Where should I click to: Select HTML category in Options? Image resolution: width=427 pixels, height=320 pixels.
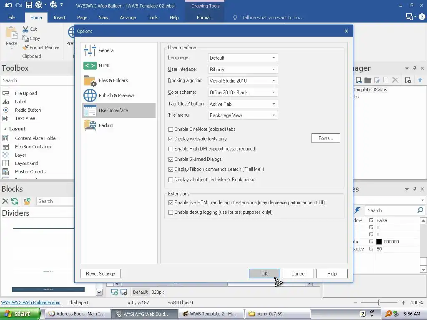point(119,65)
